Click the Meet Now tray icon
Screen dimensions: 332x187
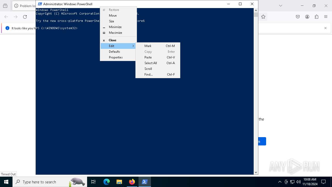(286, 182)
